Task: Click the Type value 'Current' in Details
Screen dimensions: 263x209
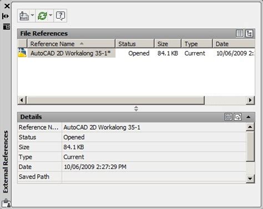Action: coord(74,157)
